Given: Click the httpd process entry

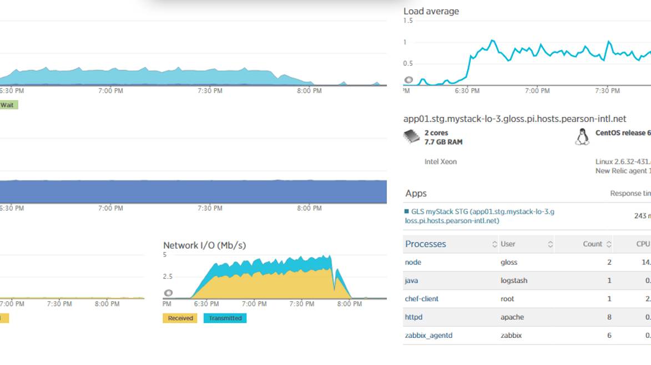Looking at the screenshot, I should (x=412, y=317).
